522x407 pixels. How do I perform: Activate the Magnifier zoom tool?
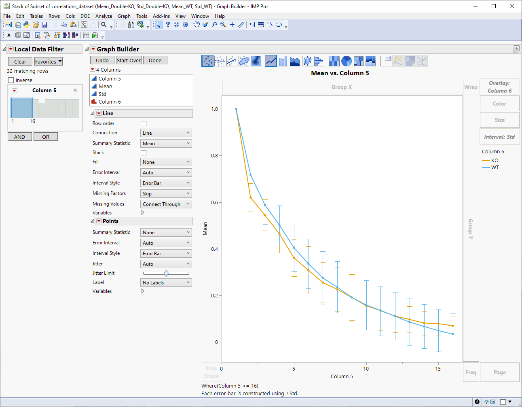pyautogui.click(x=223, y=25)
